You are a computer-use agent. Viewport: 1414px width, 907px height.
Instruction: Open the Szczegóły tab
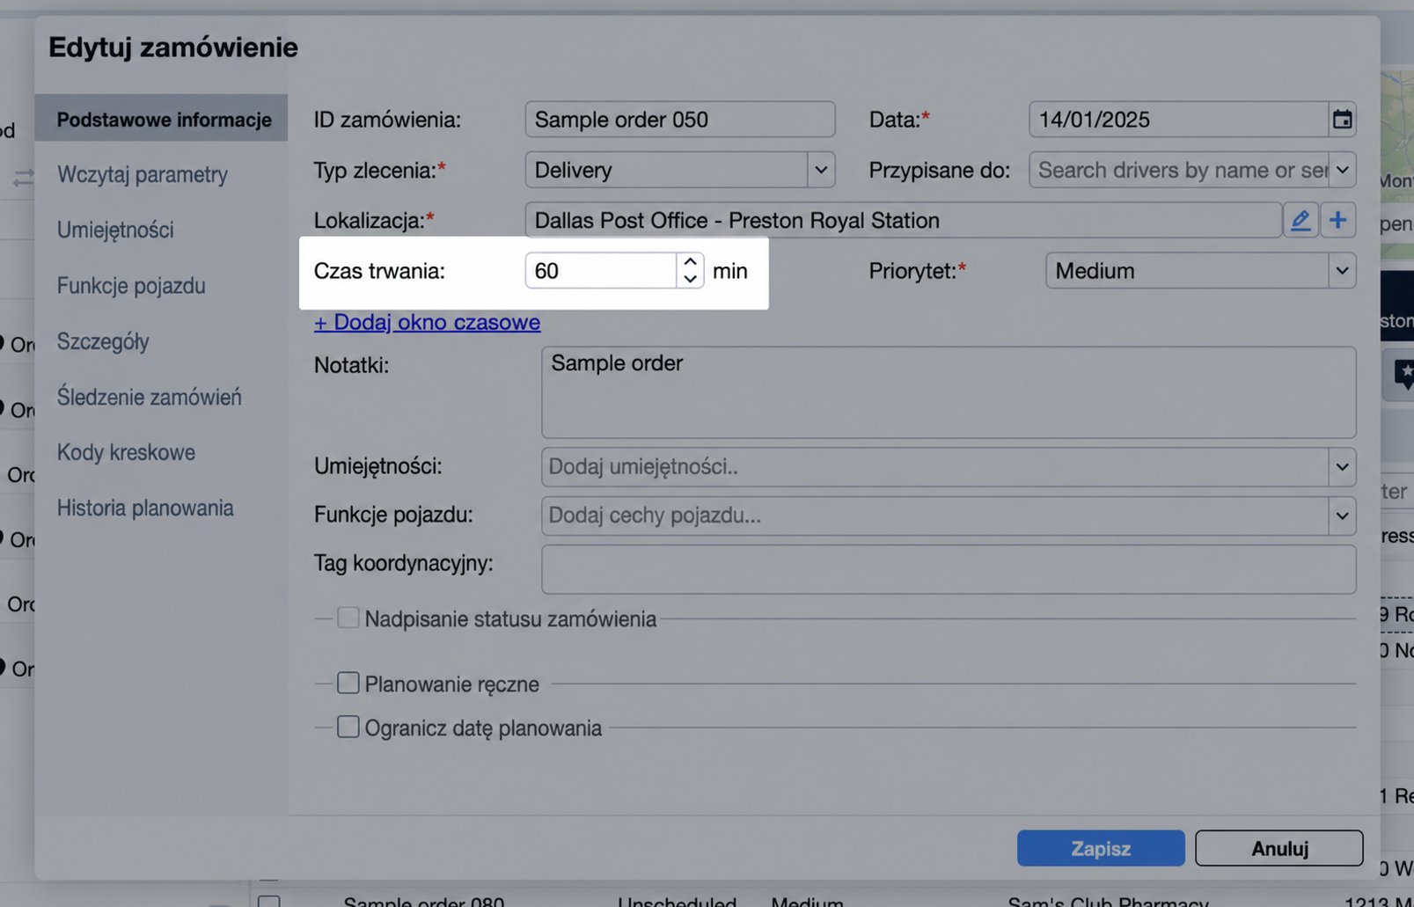[x=103, y=341]
